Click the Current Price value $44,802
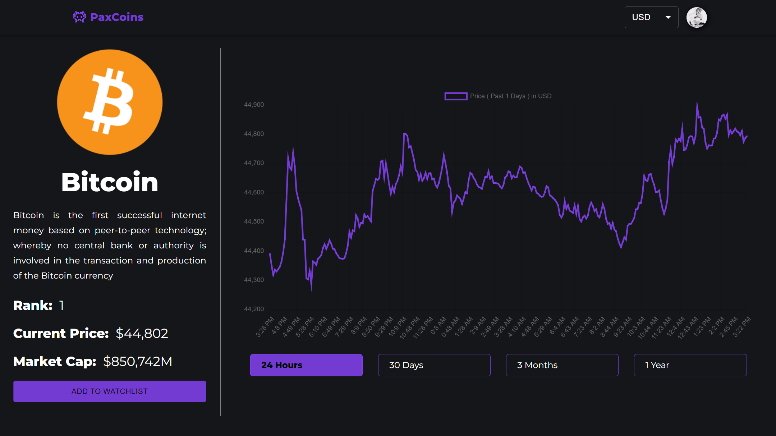The image size is (776, 436). coord(142,333)
